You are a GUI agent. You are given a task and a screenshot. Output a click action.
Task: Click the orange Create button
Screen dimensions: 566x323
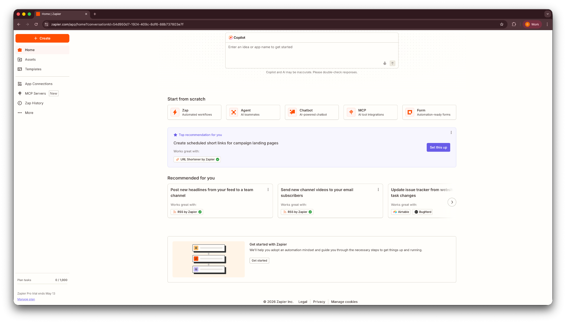click(x=42, y=38)
